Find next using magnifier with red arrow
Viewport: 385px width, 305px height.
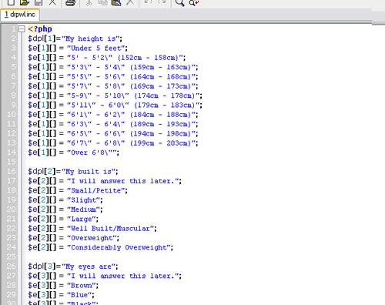tap(193, 3)
